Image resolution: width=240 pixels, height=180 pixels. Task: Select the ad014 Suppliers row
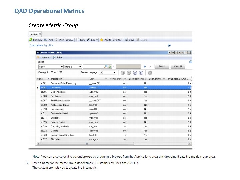[115, 118]
